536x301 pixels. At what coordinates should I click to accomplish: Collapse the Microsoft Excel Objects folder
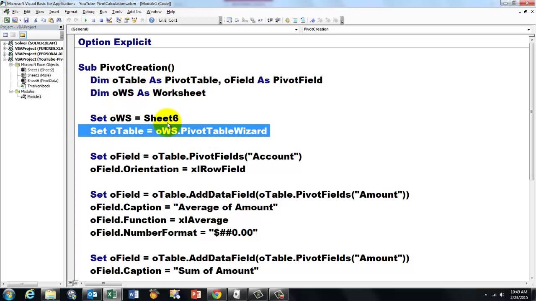click(11, 65)
